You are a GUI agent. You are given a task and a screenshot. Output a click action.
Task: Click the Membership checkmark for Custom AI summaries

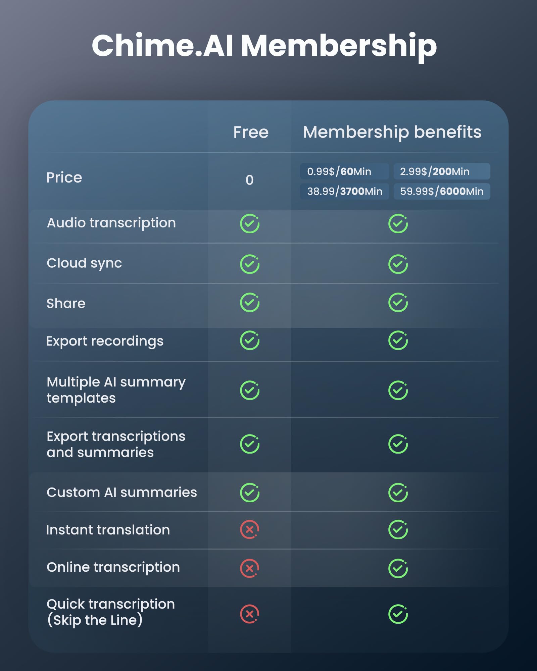pos(398,493)
